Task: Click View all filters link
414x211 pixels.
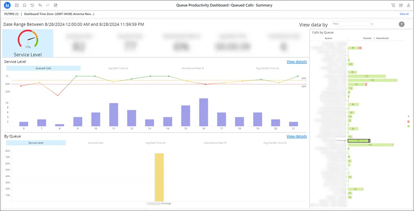Action: pyautogui.click(x=404, y=14)
